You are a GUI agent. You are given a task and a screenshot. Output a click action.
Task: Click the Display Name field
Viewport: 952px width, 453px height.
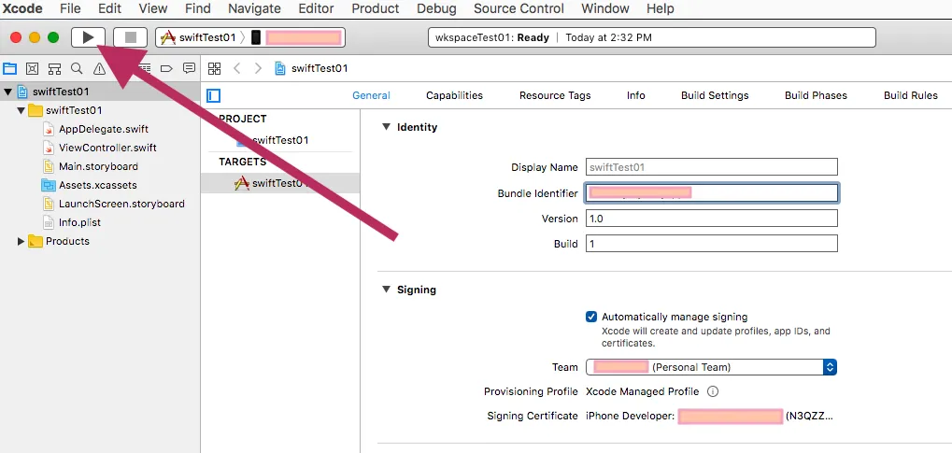coord(712,167)
